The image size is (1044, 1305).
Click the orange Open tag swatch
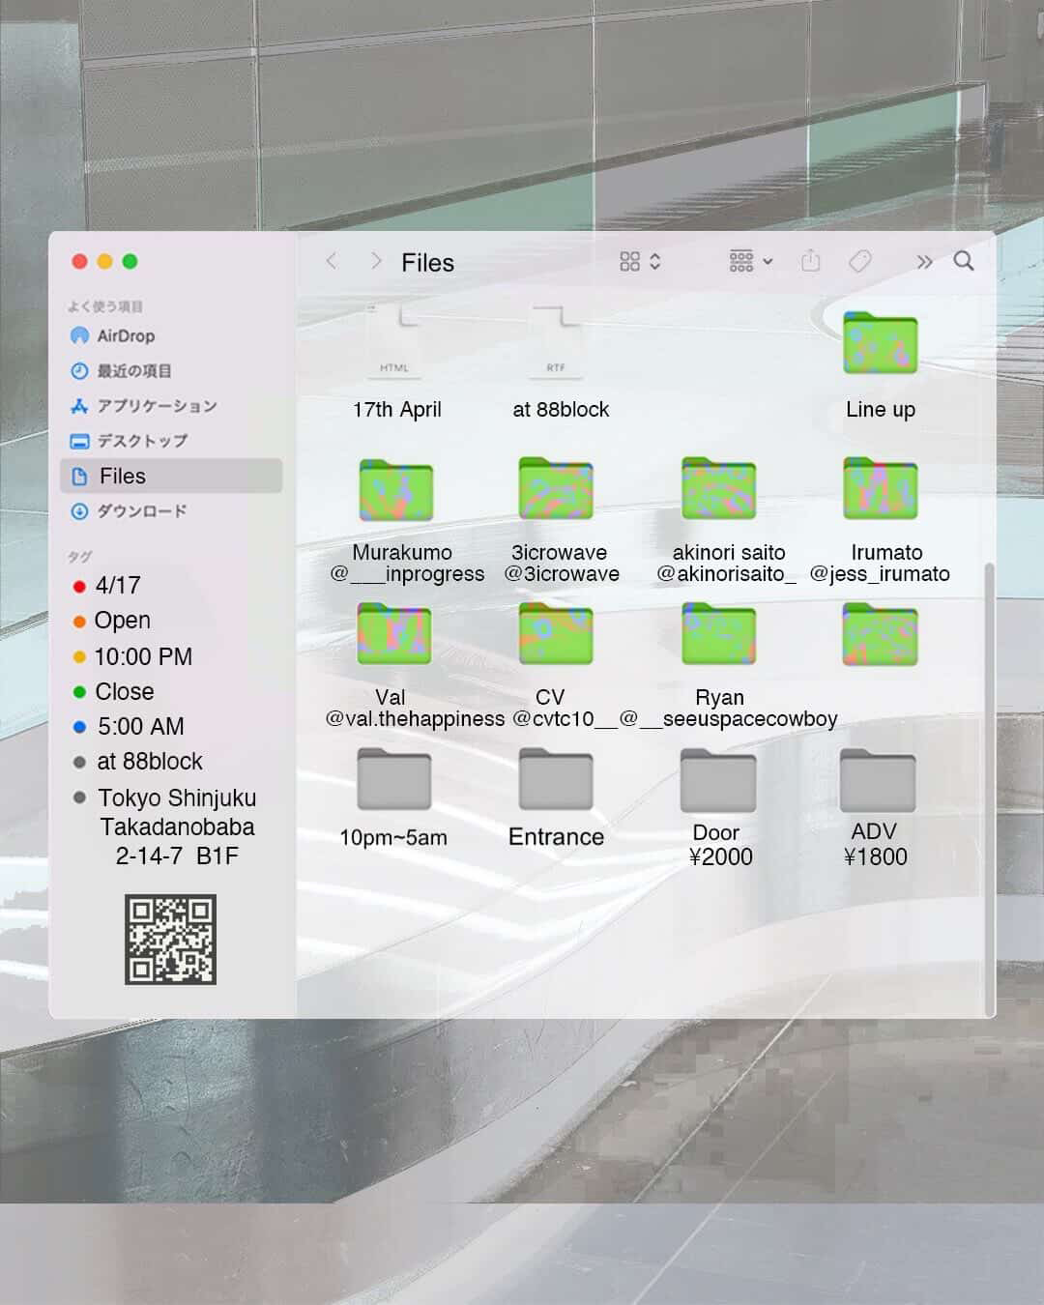[80, 621]
